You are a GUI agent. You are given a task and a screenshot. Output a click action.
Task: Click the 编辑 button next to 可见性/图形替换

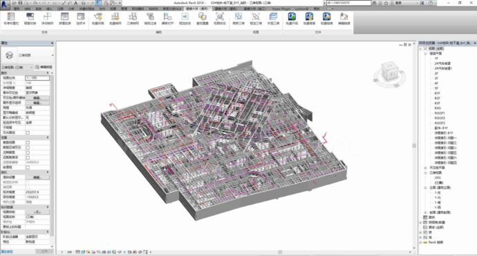(x=37, y=98)
